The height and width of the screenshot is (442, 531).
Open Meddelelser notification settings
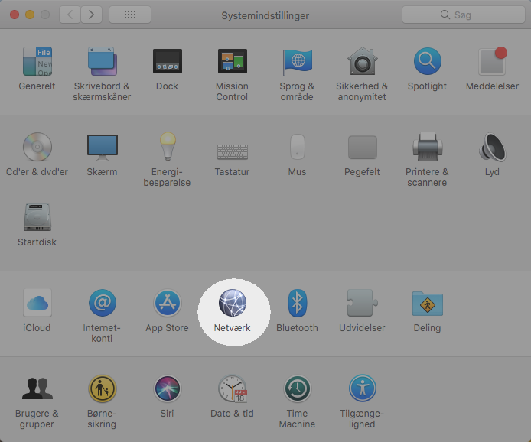pos(493,61)
